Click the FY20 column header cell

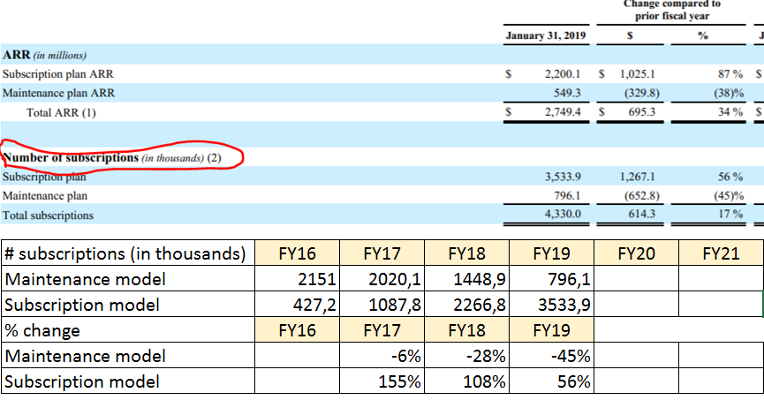(634, 253)
